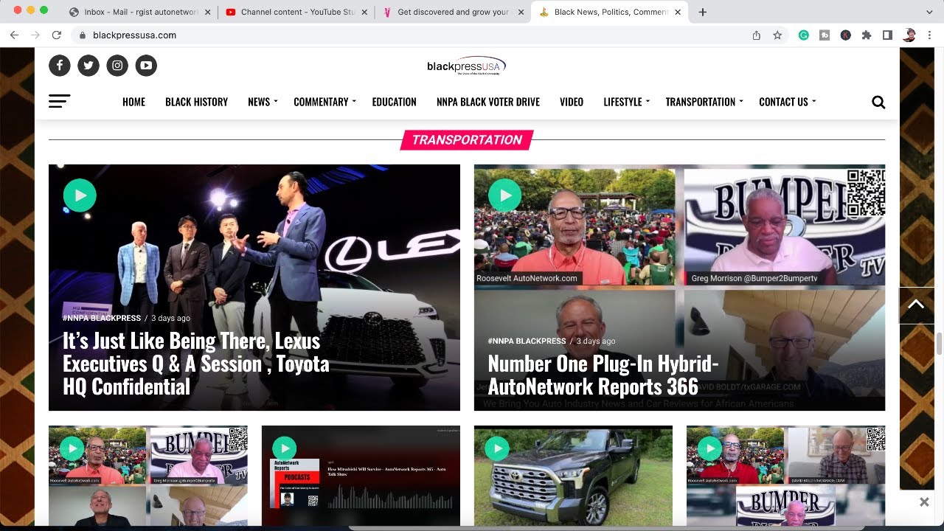
Task: Expand the Transportation dropdown menu
Action: coord(704,102)
